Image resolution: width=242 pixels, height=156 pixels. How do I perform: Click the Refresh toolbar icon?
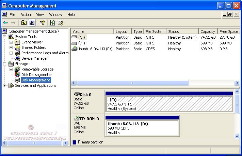pyautogui.click(x=52, y=23)
